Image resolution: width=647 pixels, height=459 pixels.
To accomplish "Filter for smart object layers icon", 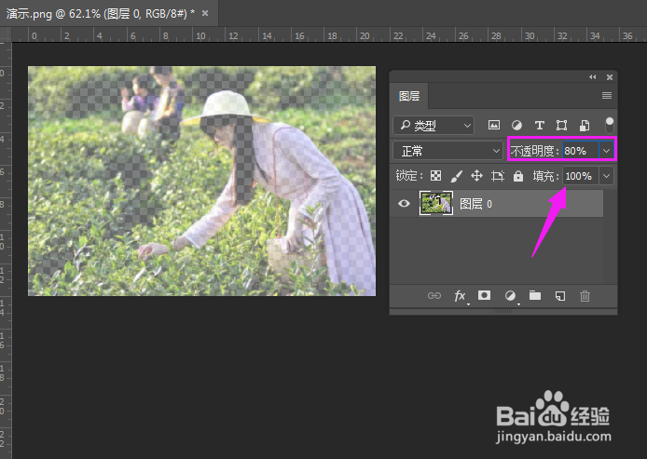I will (585, 125).
